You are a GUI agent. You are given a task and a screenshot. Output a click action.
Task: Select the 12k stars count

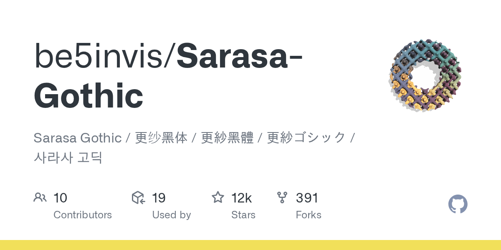(x=241, y=198)
